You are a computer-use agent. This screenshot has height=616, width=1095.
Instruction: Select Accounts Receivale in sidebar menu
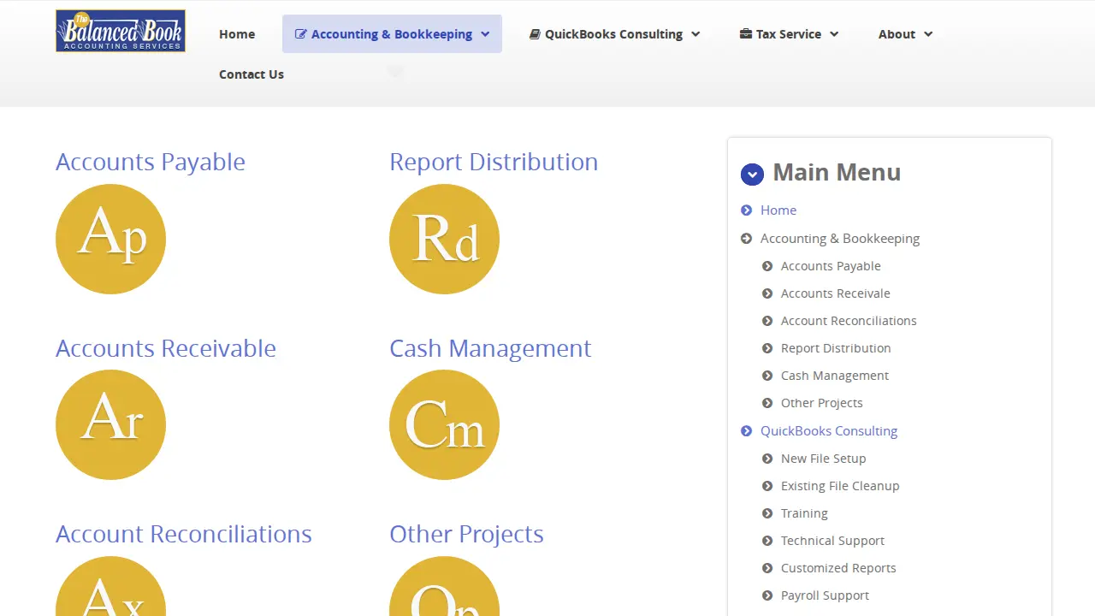pos(836,293)
